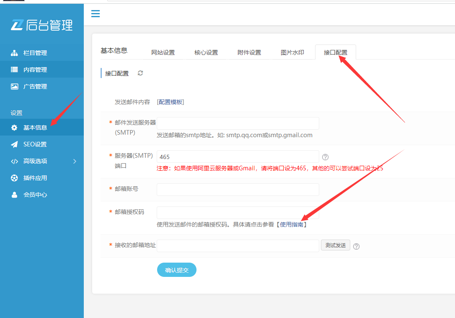Screen dimensions: 455x318
Task: Click the 邮件发送服务器(SMTP) label
Action: pos(135,127)
